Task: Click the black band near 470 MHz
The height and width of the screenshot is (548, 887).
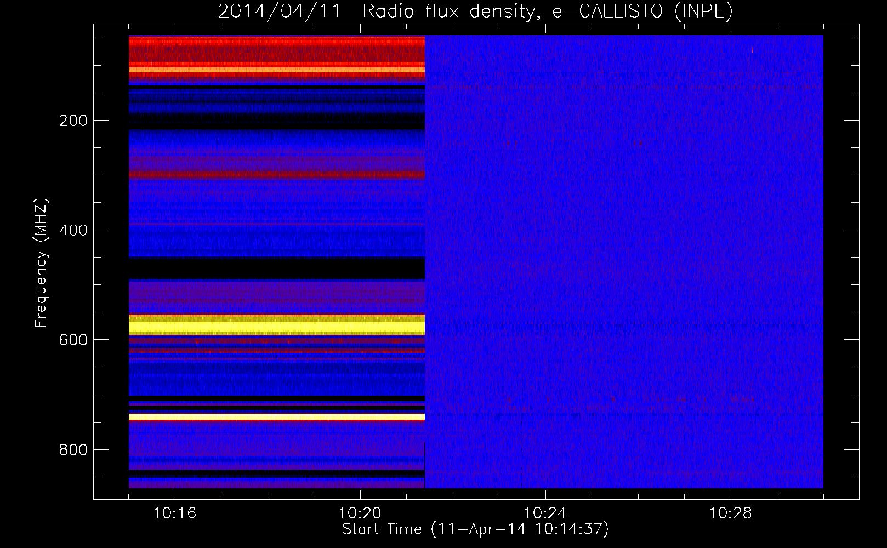Action: (277, 269)
